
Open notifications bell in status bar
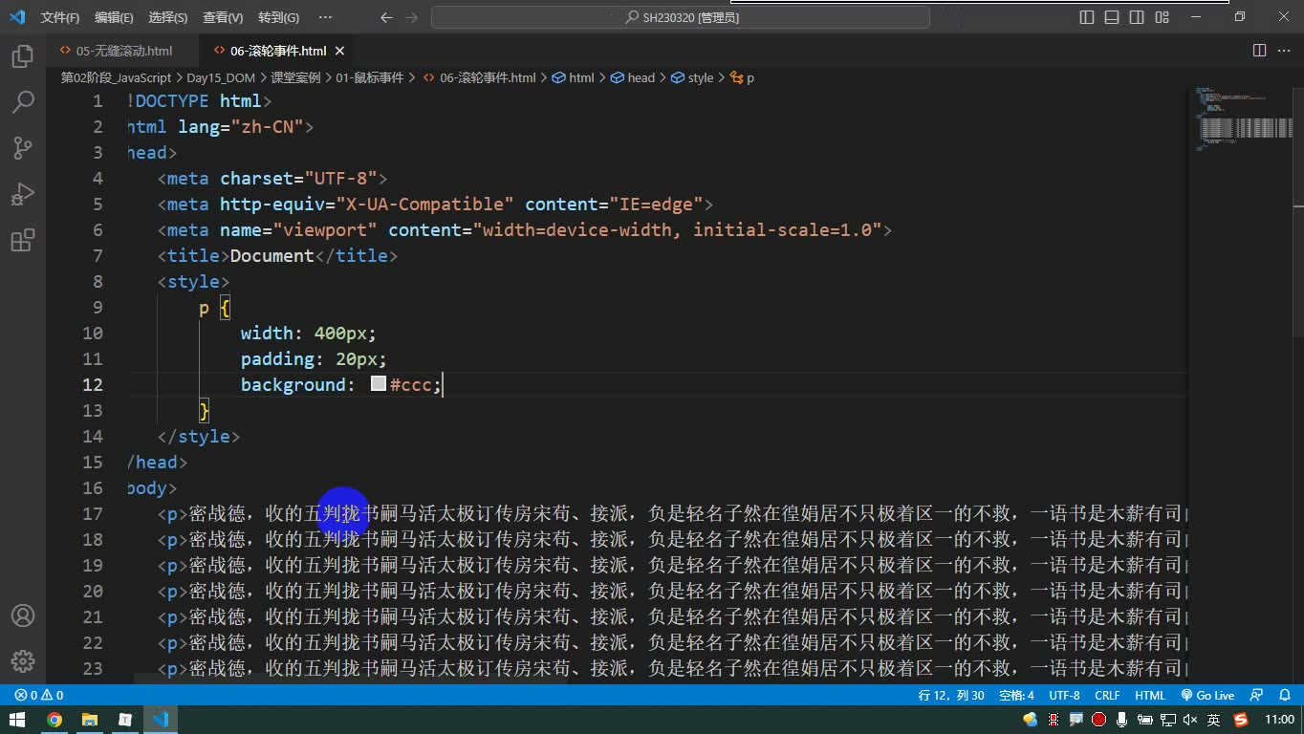pos(1284,696)
